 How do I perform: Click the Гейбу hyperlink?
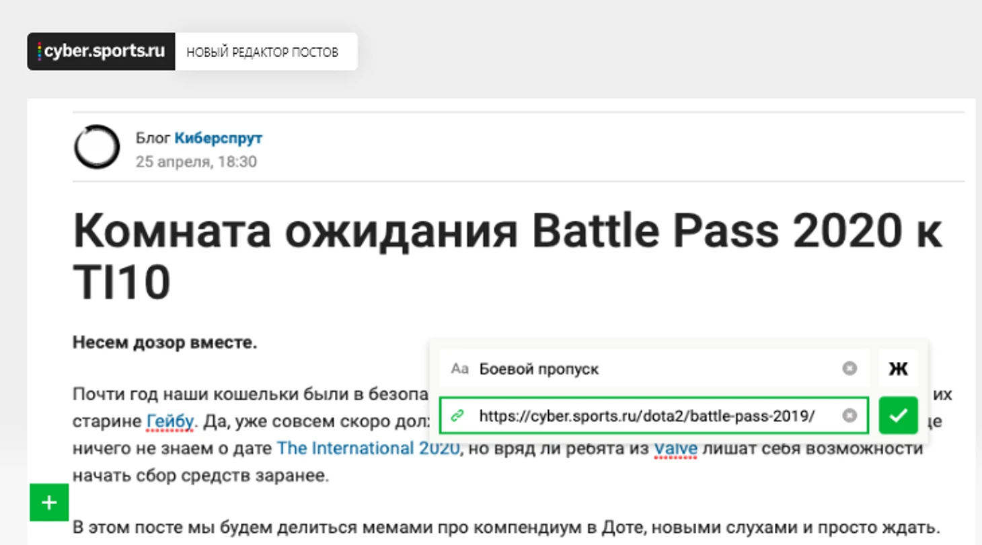pos(170,422)
